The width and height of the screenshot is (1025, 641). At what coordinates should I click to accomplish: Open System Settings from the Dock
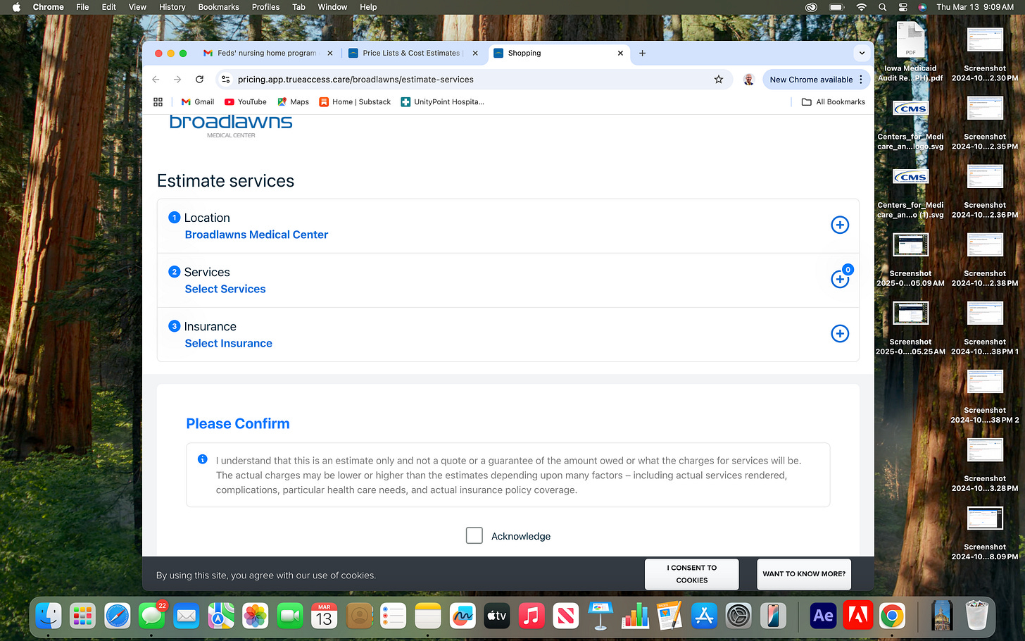(x=738, y=616)
